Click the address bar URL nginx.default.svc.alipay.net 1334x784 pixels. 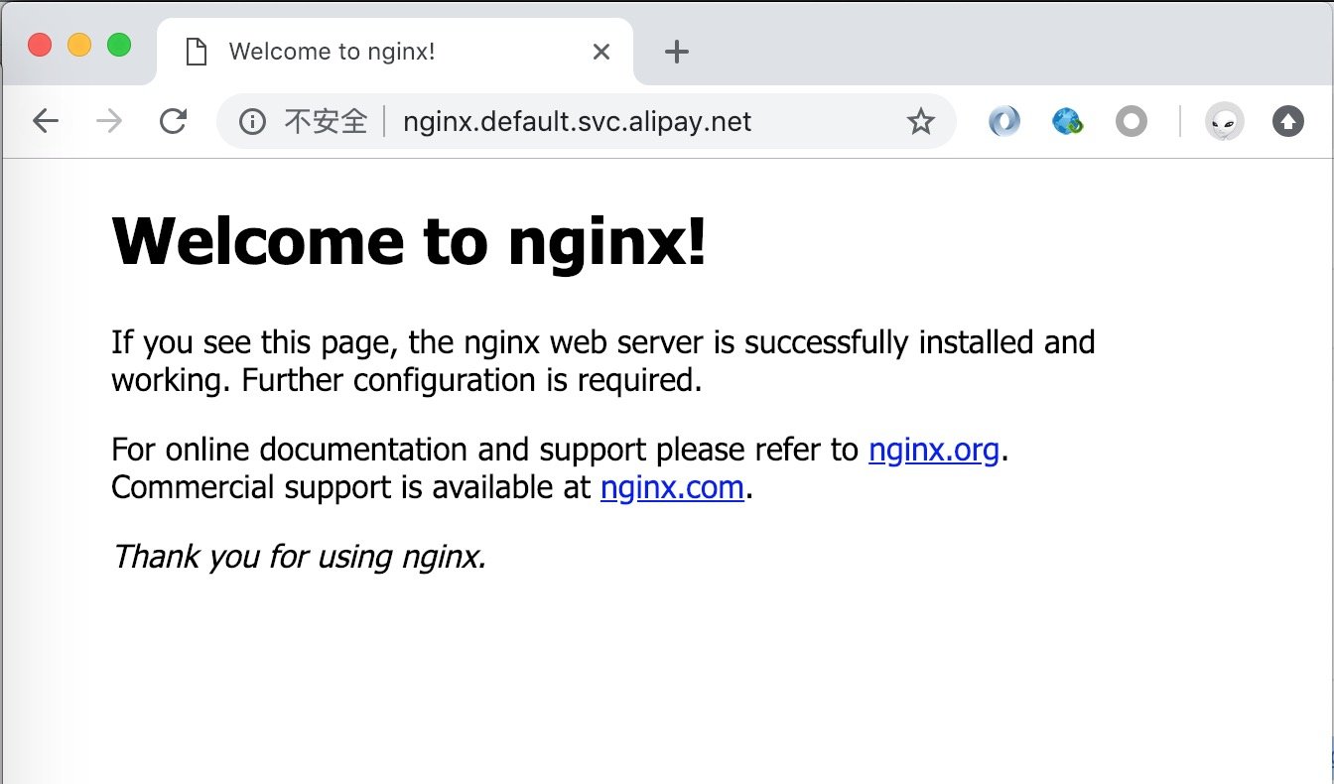pyautogui.click(x=577, y=121)
